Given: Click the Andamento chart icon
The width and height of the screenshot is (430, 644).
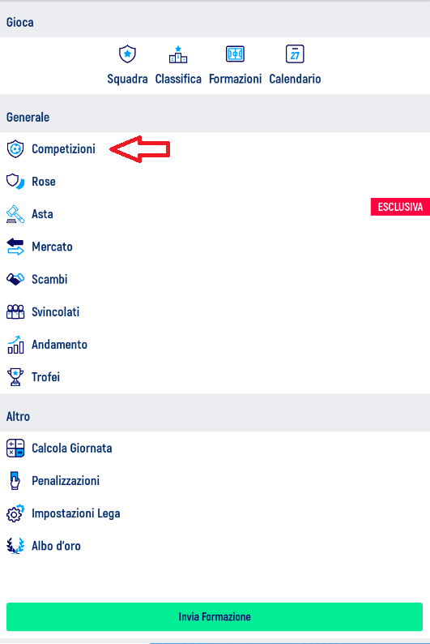Looking at the screenshot, I should pyautogui.click(x=15, y=345).
